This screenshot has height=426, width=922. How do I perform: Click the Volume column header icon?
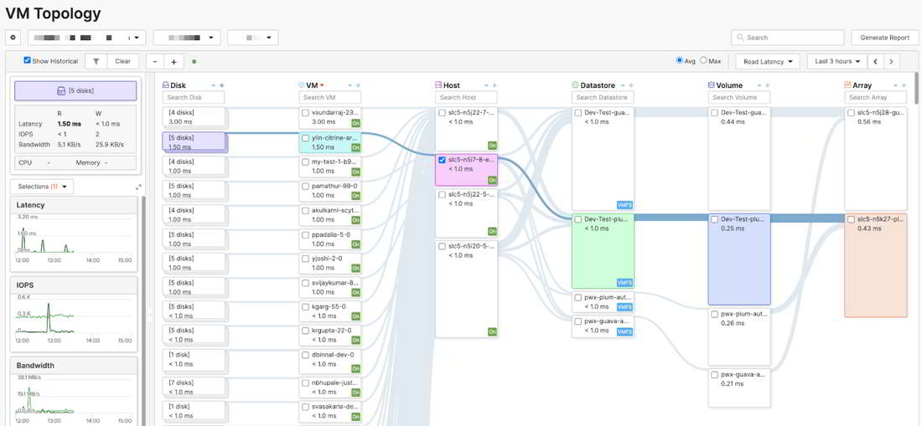click(x=711, y=85)
